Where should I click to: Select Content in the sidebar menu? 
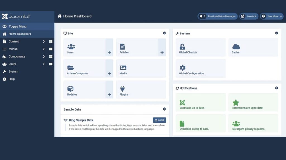point(14,41)
